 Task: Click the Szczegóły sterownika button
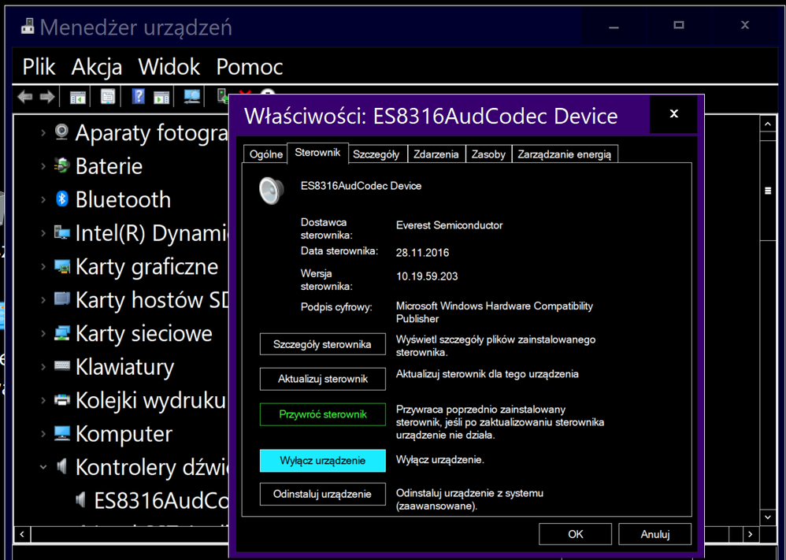(322, 344)
